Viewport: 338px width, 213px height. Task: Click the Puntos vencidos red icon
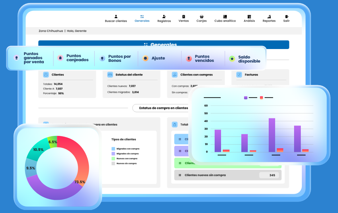pos(189,58)
